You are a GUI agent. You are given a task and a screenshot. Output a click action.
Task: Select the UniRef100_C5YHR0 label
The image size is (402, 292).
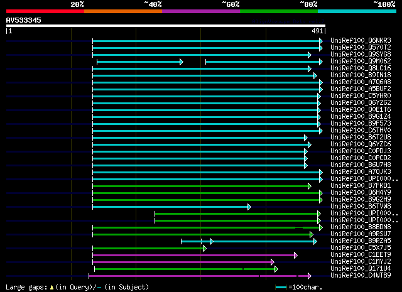(x=361, y=96)
